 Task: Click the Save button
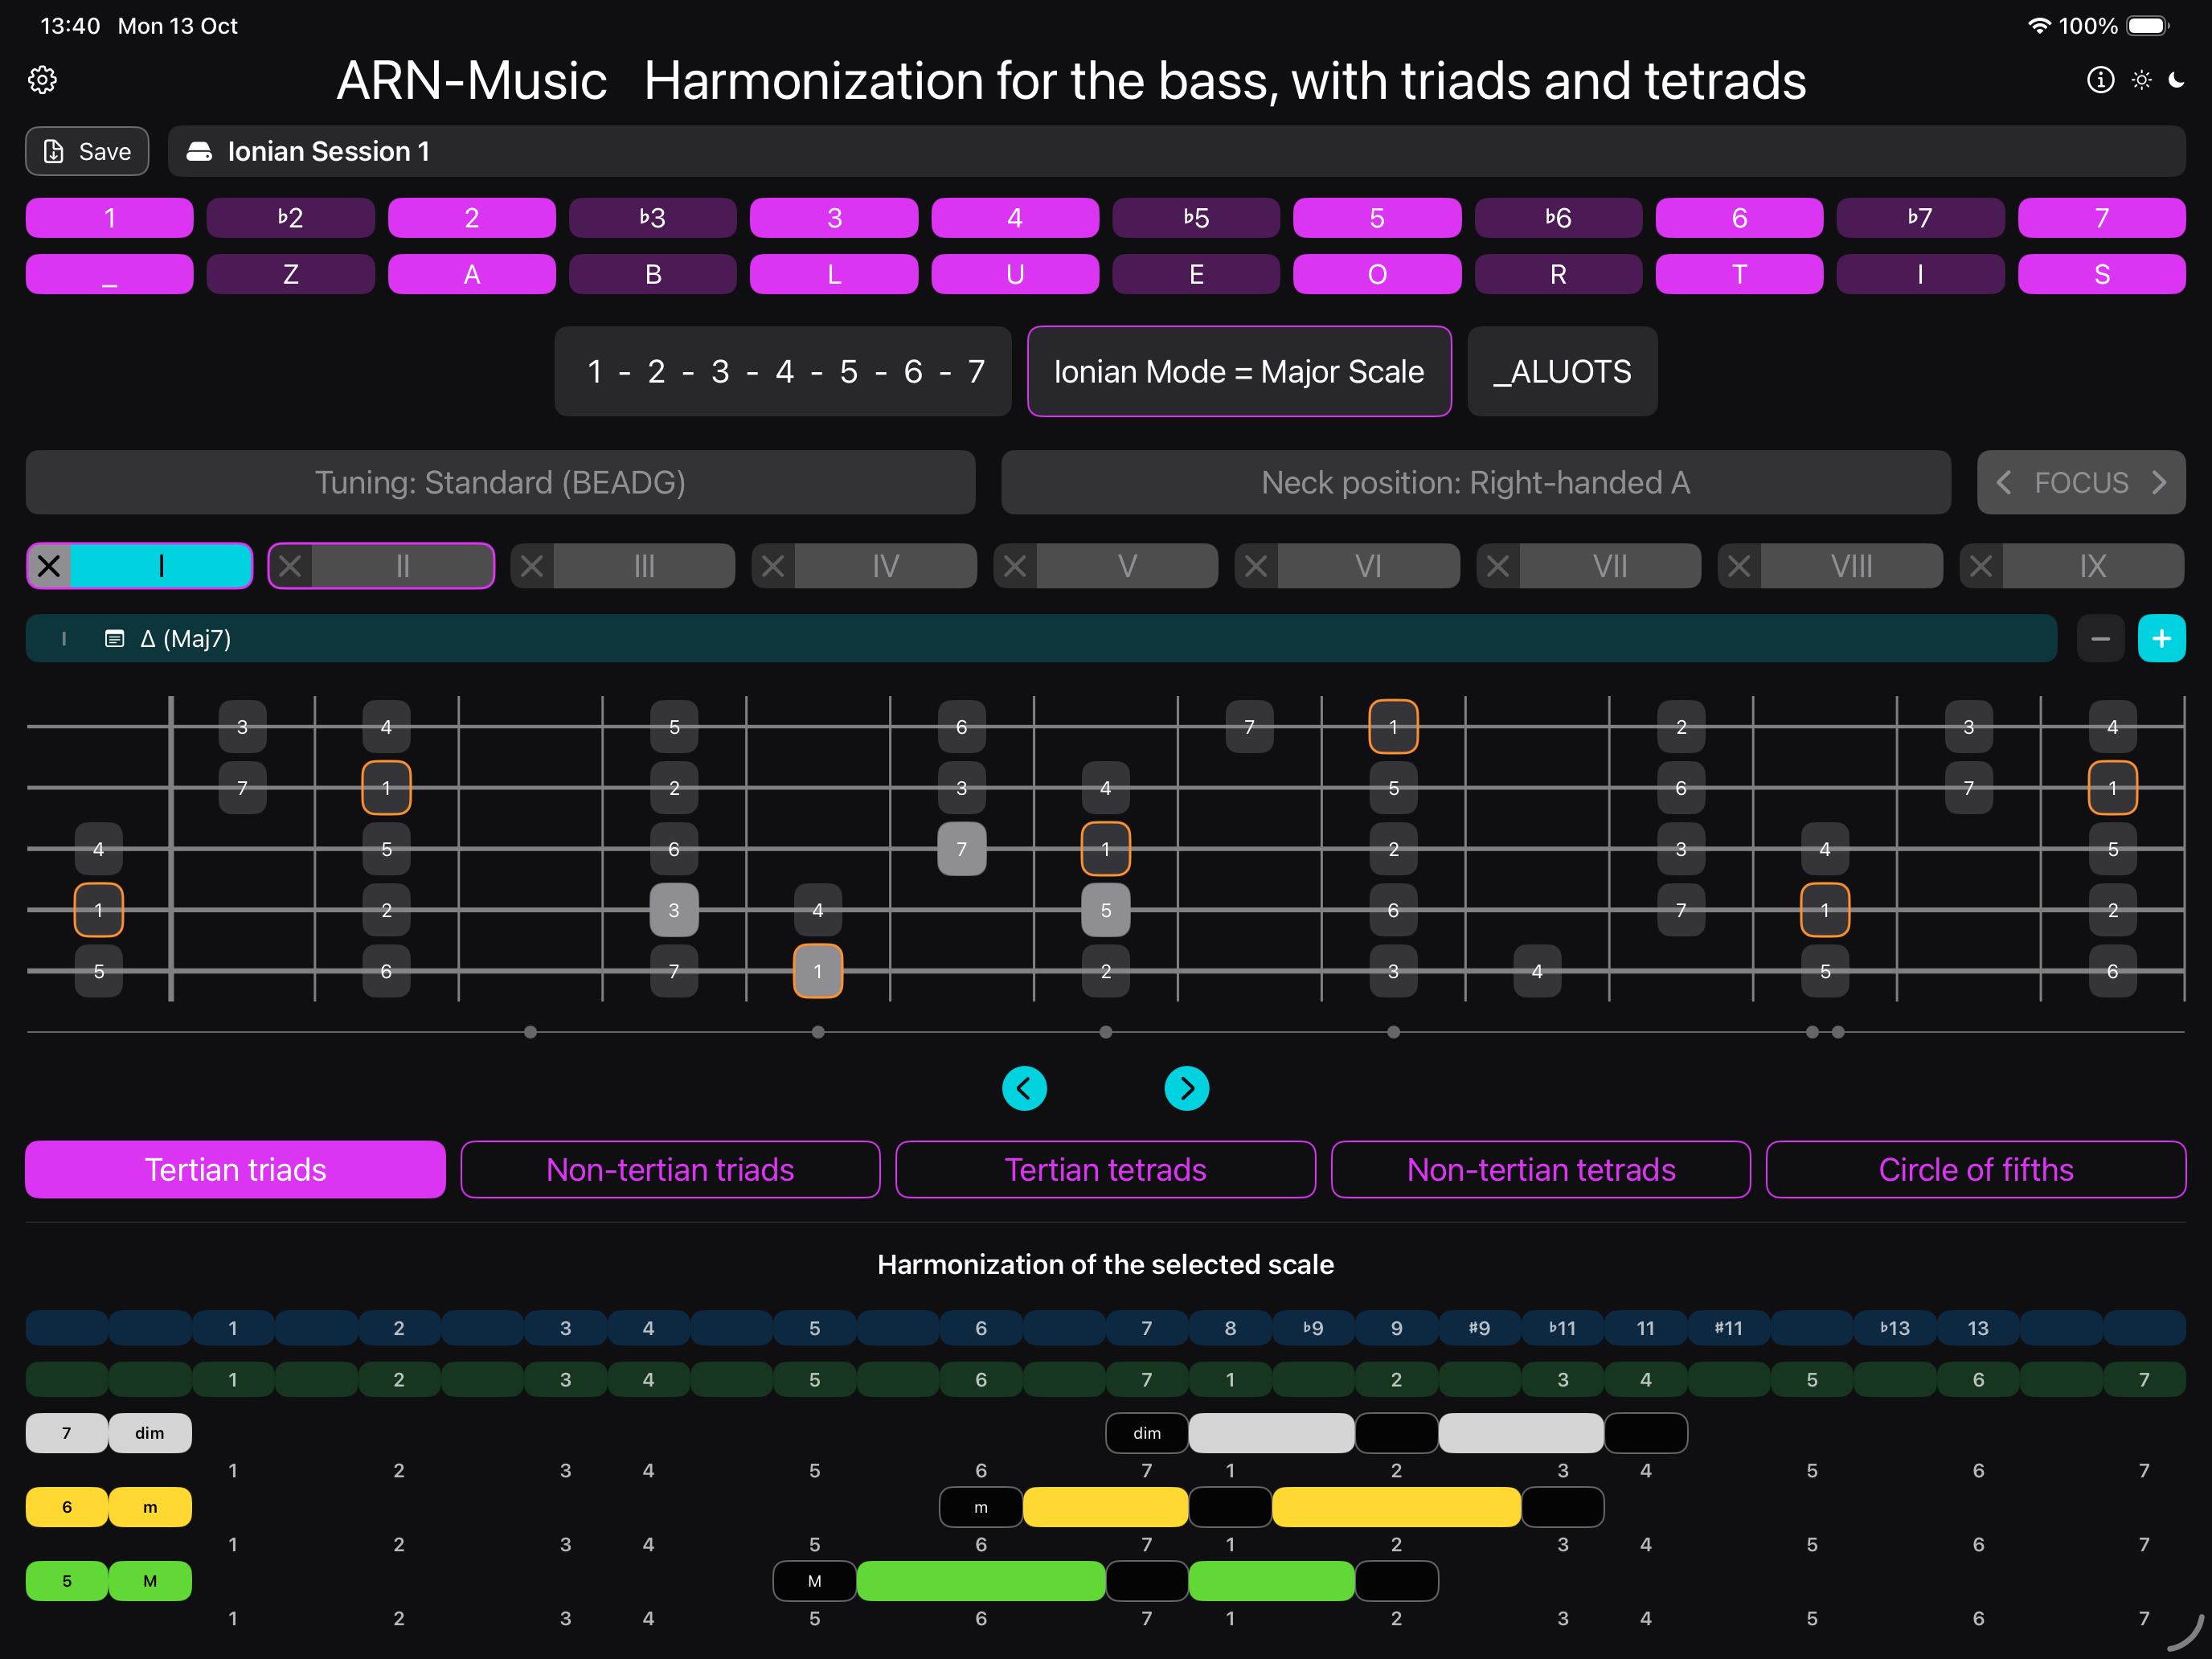[x=87, y=151]
